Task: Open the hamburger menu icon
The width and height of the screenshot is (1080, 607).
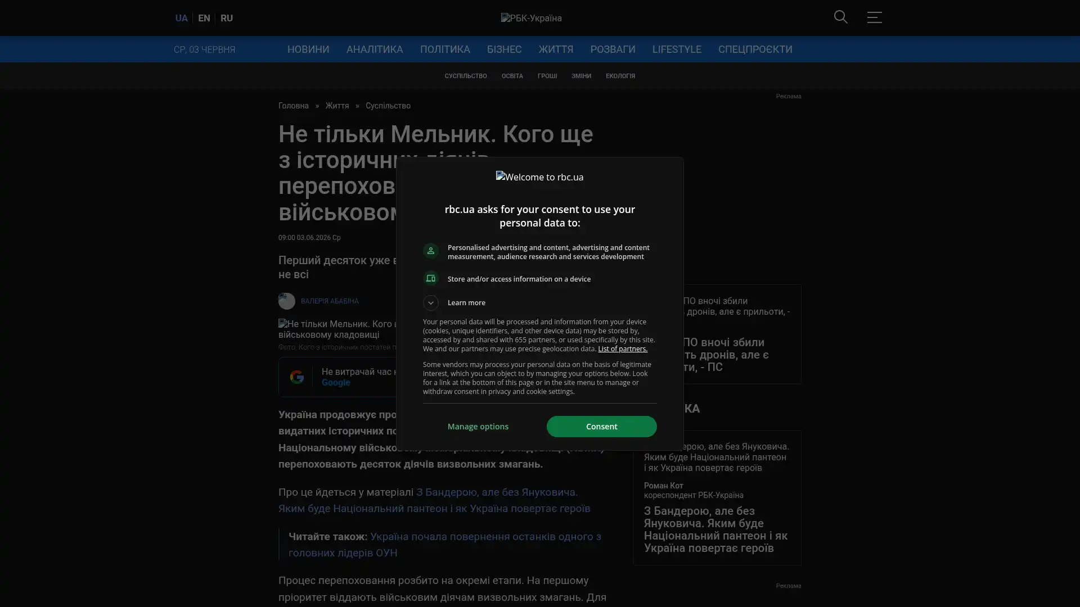Action: pyautogui.click(x=874, y=17)
